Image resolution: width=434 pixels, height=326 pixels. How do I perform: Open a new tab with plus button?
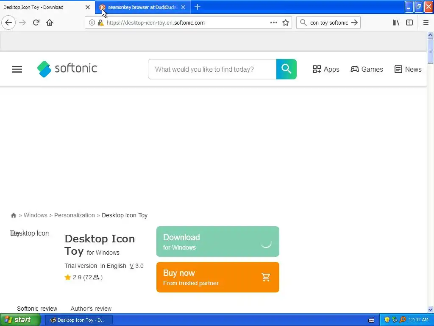click(x=198, y=7)
